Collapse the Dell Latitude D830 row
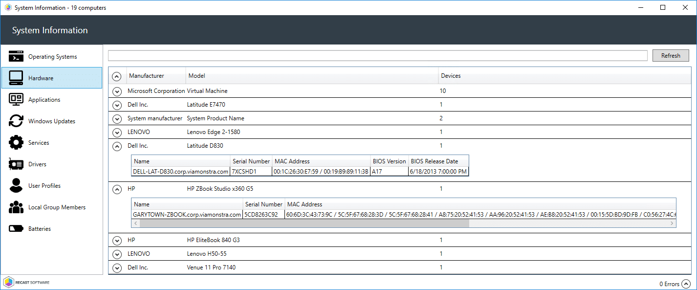 117,146
